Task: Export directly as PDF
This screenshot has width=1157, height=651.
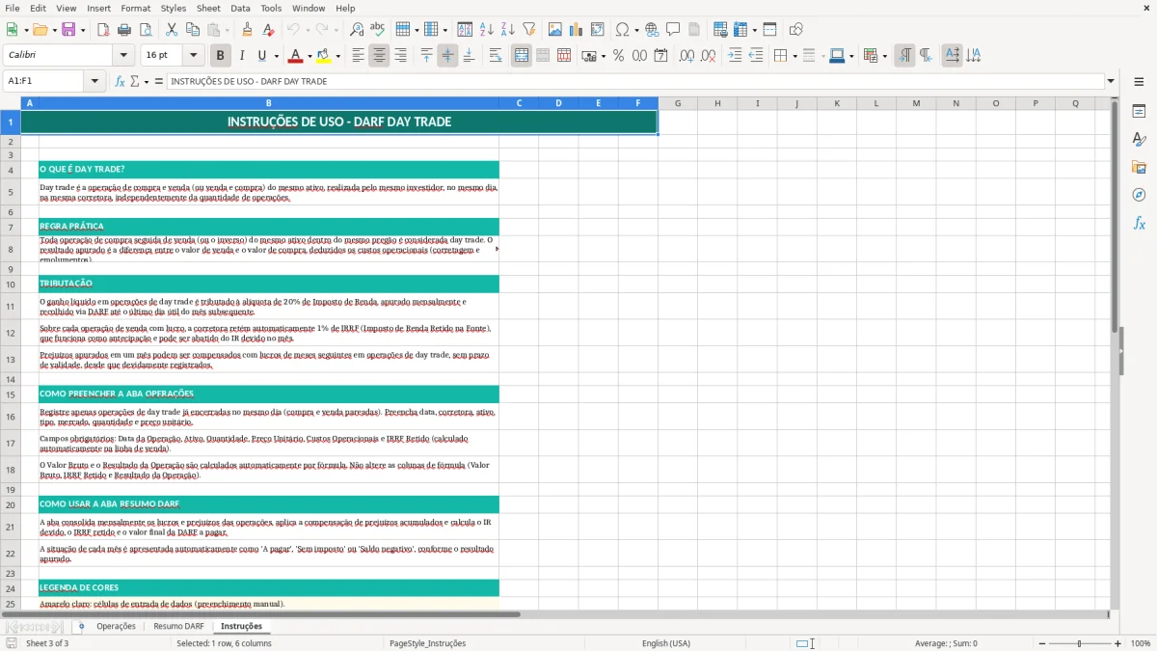Action: pyautogui.click(x=103, y=30)
